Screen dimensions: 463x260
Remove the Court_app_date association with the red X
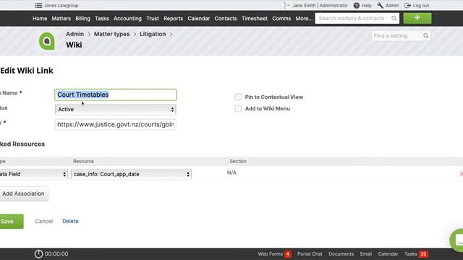pos(461,174)
